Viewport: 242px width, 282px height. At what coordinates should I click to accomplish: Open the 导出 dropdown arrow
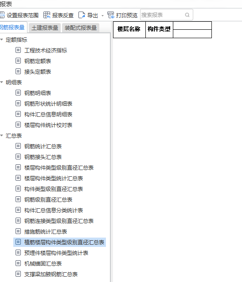click(102, 16)
